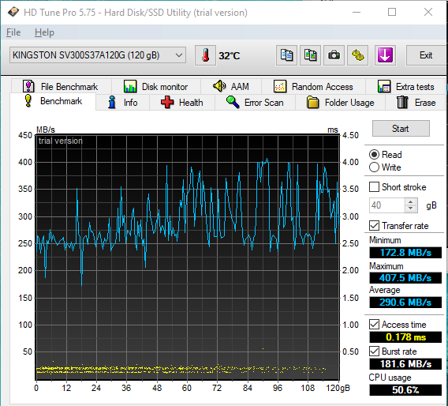The height and width of the screenshot is (406, 448).
Task: Click the Folder Usage folder icon
Action: pos(313,102)
